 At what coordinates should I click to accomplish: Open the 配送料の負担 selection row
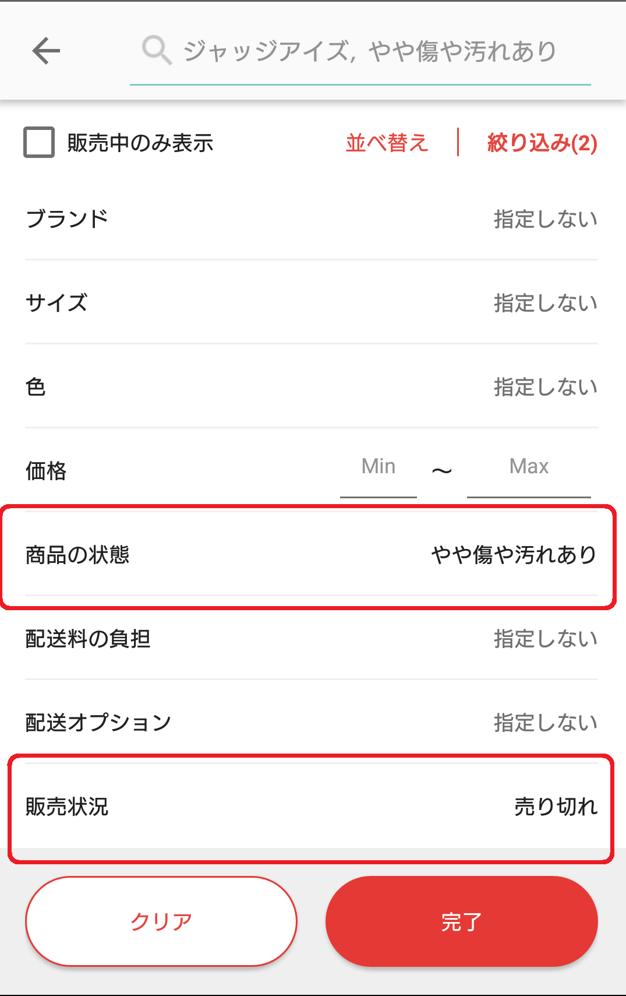[312, 639]
